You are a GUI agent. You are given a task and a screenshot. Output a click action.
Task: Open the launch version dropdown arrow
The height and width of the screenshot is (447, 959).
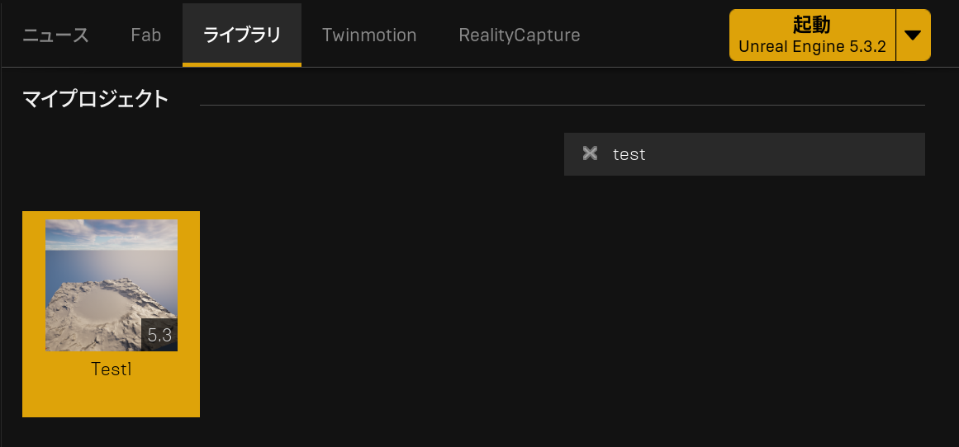[913, 35]
